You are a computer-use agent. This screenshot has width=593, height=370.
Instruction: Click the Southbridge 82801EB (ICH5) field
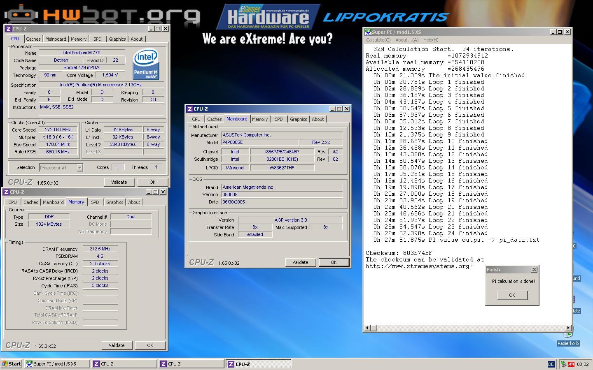282,159
